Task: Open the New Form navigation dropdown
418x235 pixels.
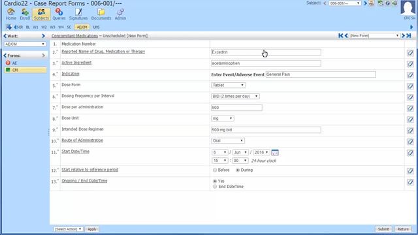Action: click(x=374, y=35)
